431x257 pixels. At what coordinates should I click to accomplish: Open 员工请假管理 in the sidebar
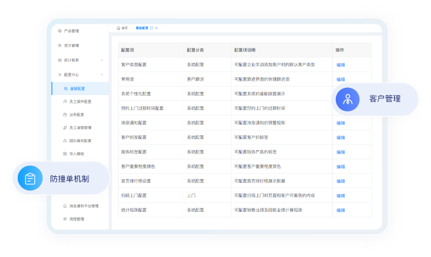click(x=80, y=128)
